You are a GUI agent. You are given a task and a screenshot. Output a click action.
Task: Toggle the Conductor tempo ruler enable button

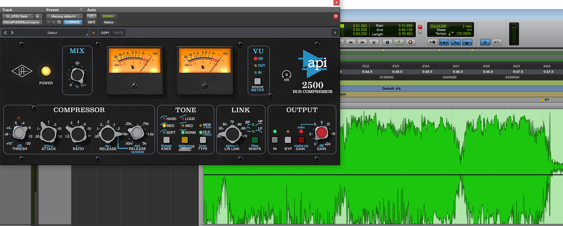coord(467,42)
